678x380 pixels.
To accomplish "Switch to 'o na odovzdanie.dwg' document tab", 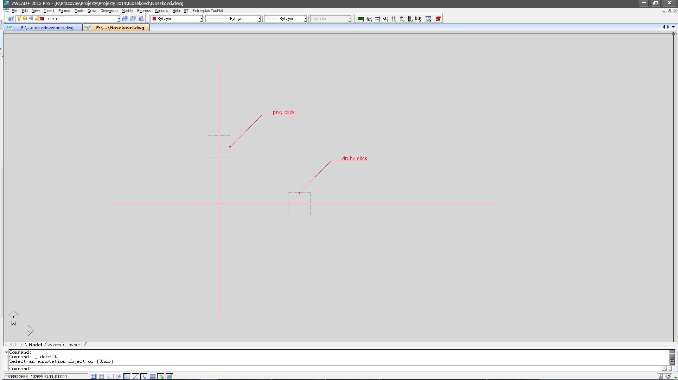I will (x=47, y=28).
